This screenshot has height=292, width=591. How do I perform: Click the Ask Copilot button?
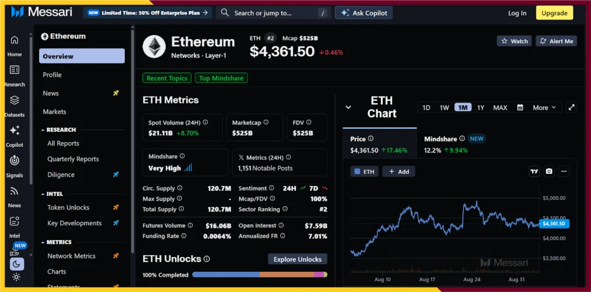pyautogui.click(x=364, y=13)
